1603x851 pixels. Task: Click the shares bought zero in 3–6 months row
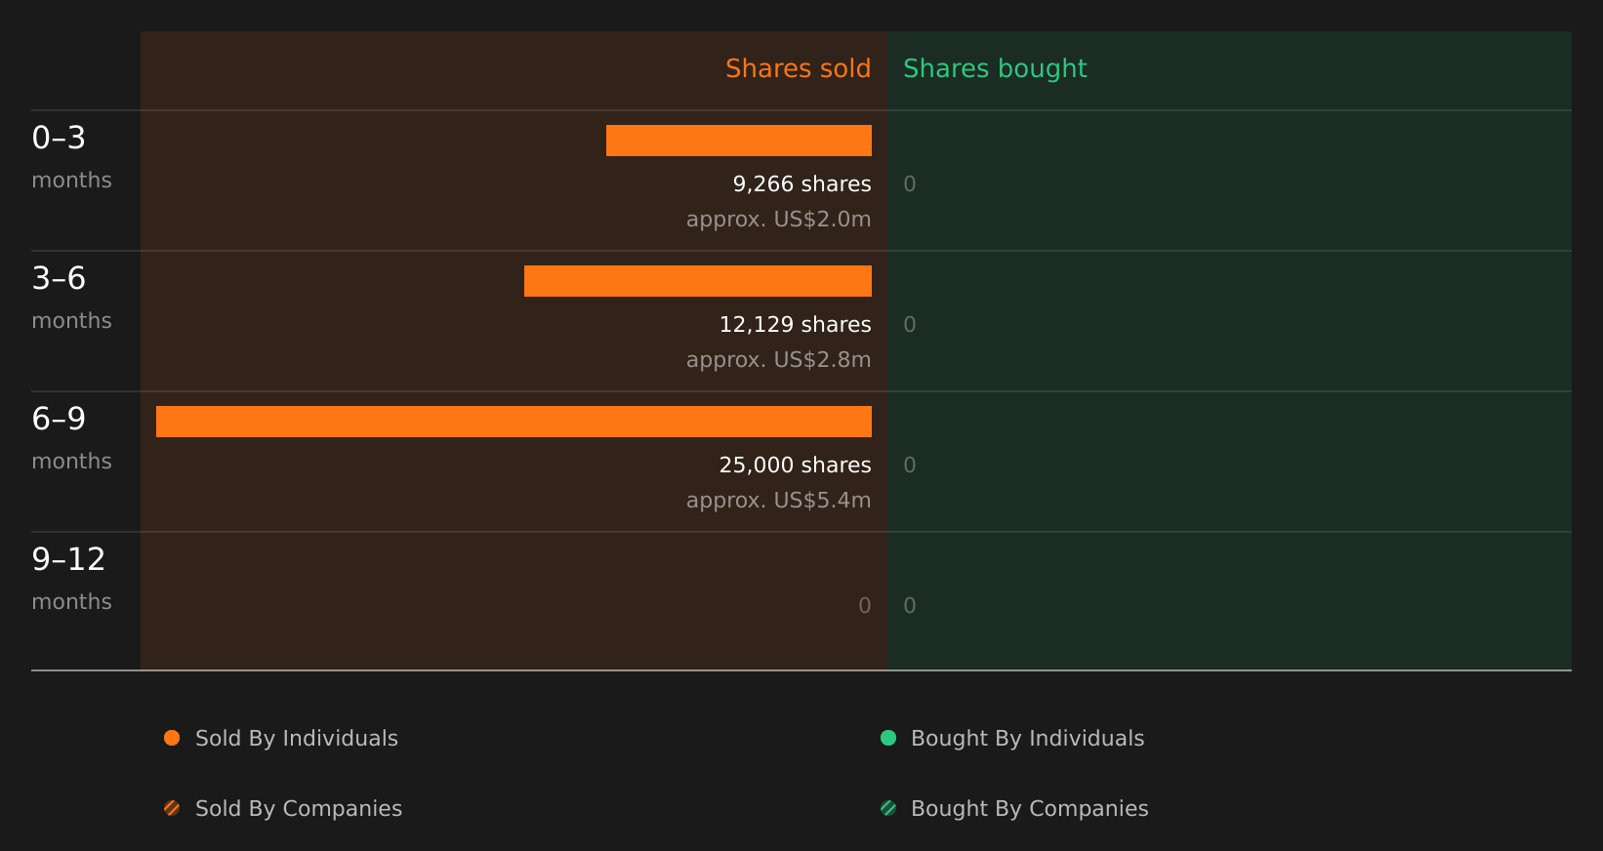tap(910, 324)
